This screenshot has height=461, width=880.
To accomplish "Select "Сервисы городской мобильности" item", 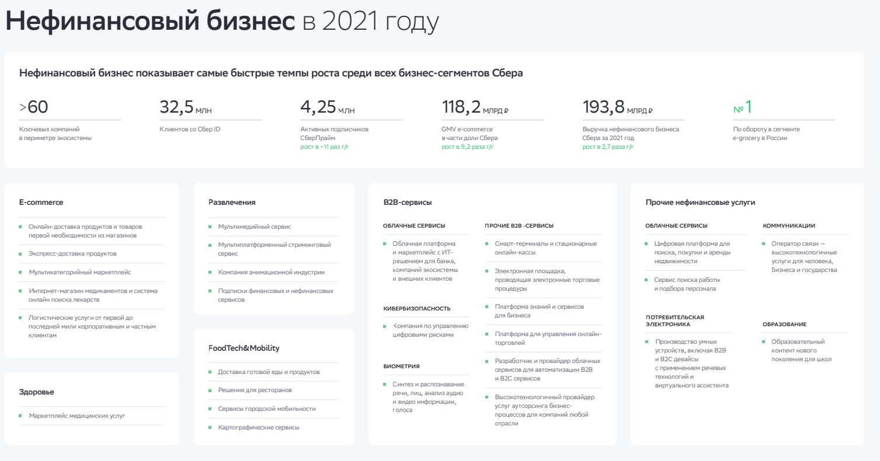I will (x=267, y=409).
